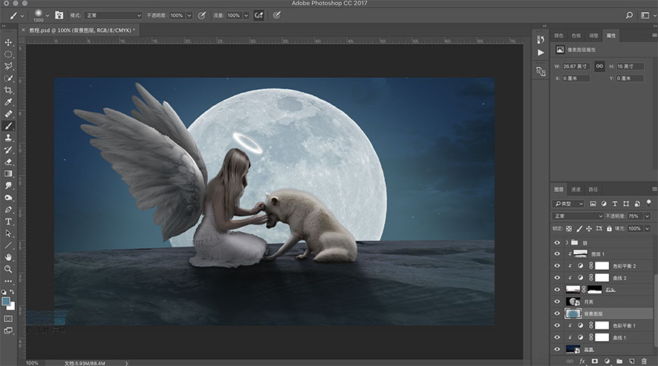
Task: Open the brush preset picker arrow
Action: pos(48,15)
